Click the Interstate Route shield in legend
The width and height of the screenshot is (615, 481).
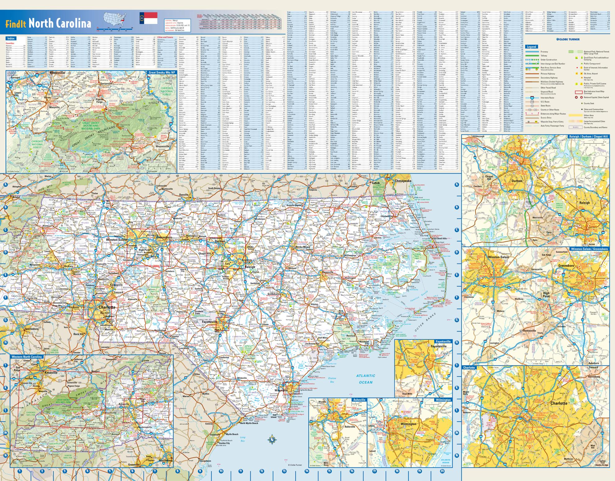[x=532, y=98]
